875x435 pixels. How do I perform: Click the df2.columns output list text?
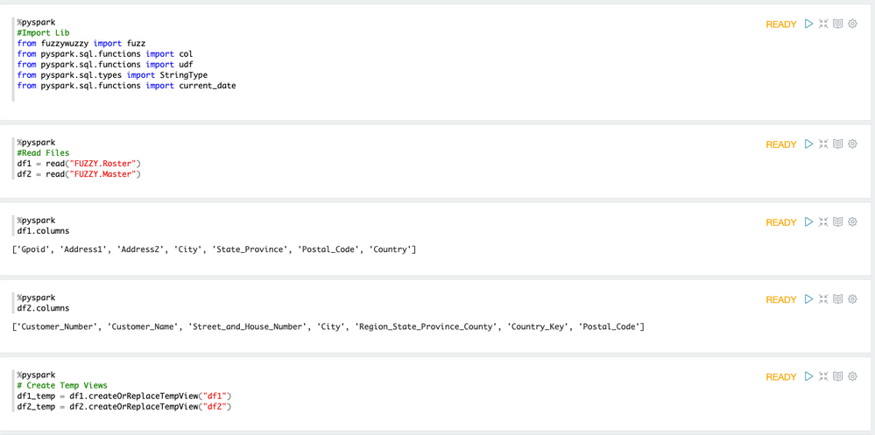(328, 326)
